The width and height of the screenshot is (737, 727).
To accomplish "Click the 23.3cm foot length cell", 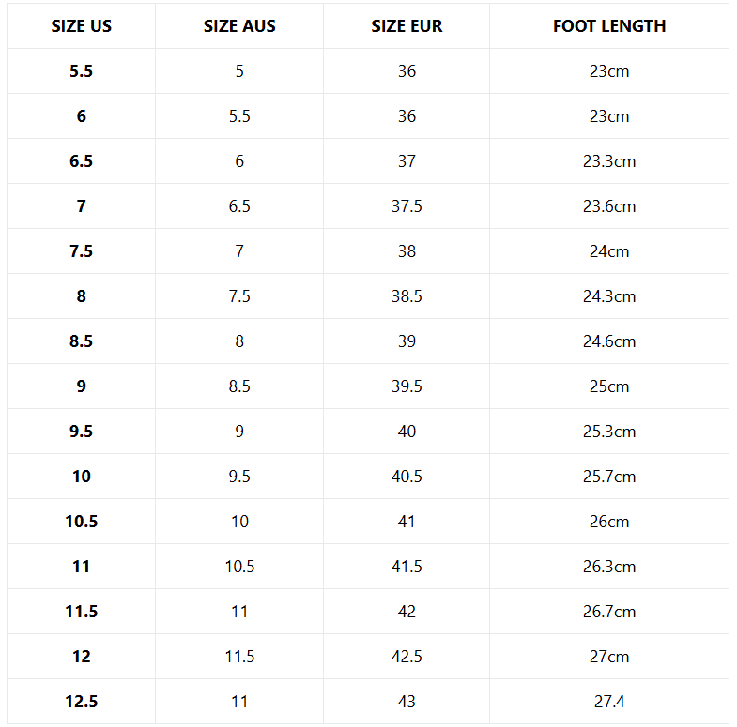I will 609,161.
